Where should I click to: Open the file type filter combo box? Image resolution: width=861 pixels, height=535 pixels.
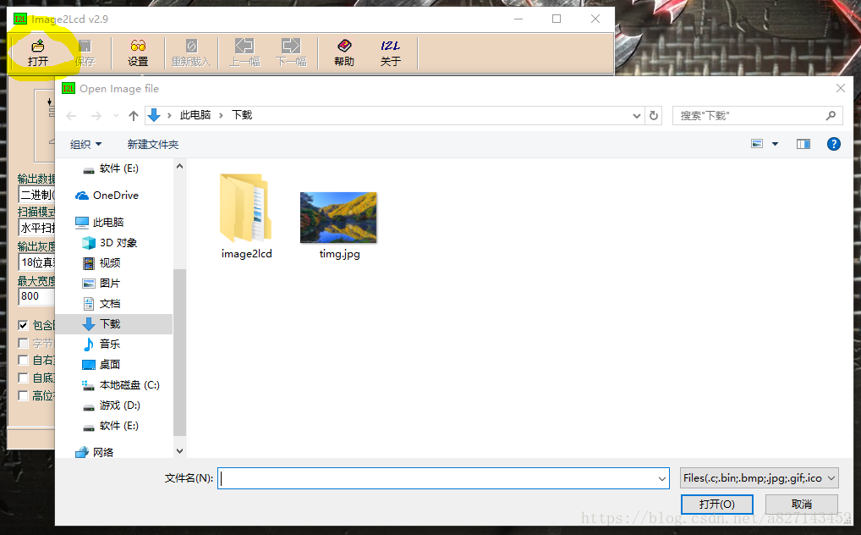pos(760,478)
